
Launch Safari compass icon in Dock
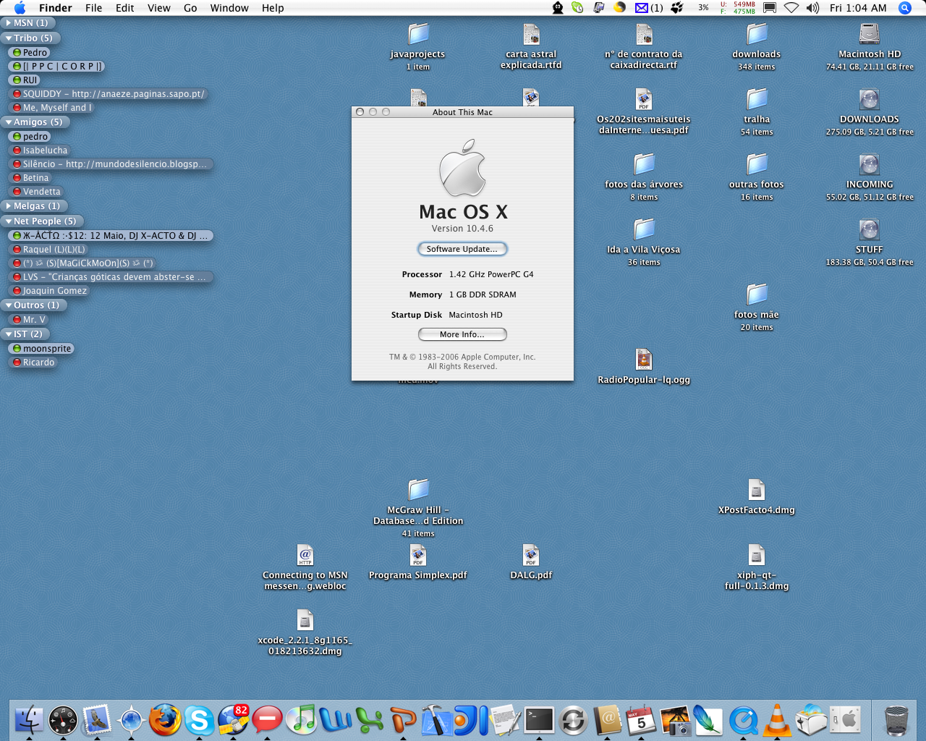pyautogui.click(x=131, y=720)
